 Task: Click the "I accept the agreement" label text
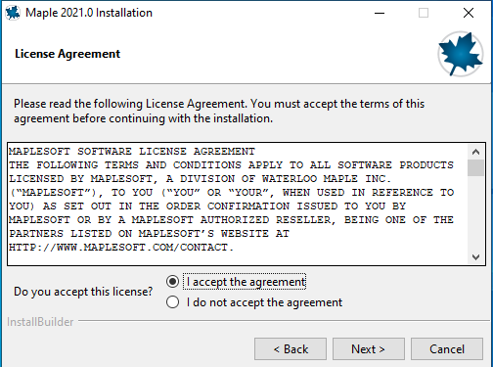coord(246,282)
